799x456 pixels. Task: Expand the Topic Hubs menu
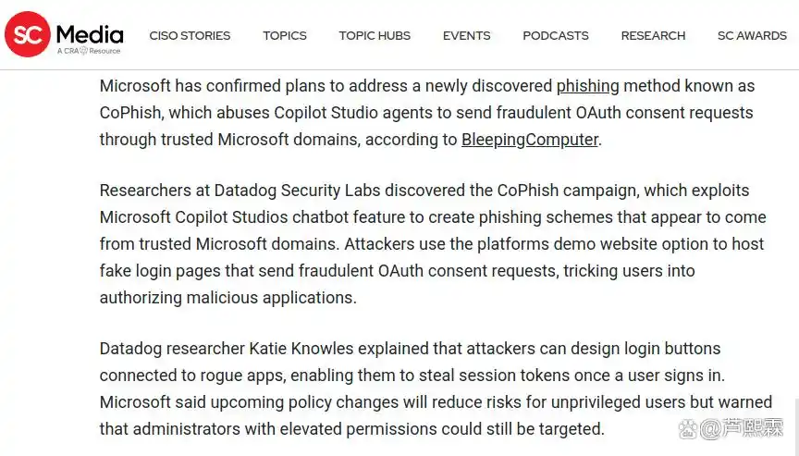point(375,36)
